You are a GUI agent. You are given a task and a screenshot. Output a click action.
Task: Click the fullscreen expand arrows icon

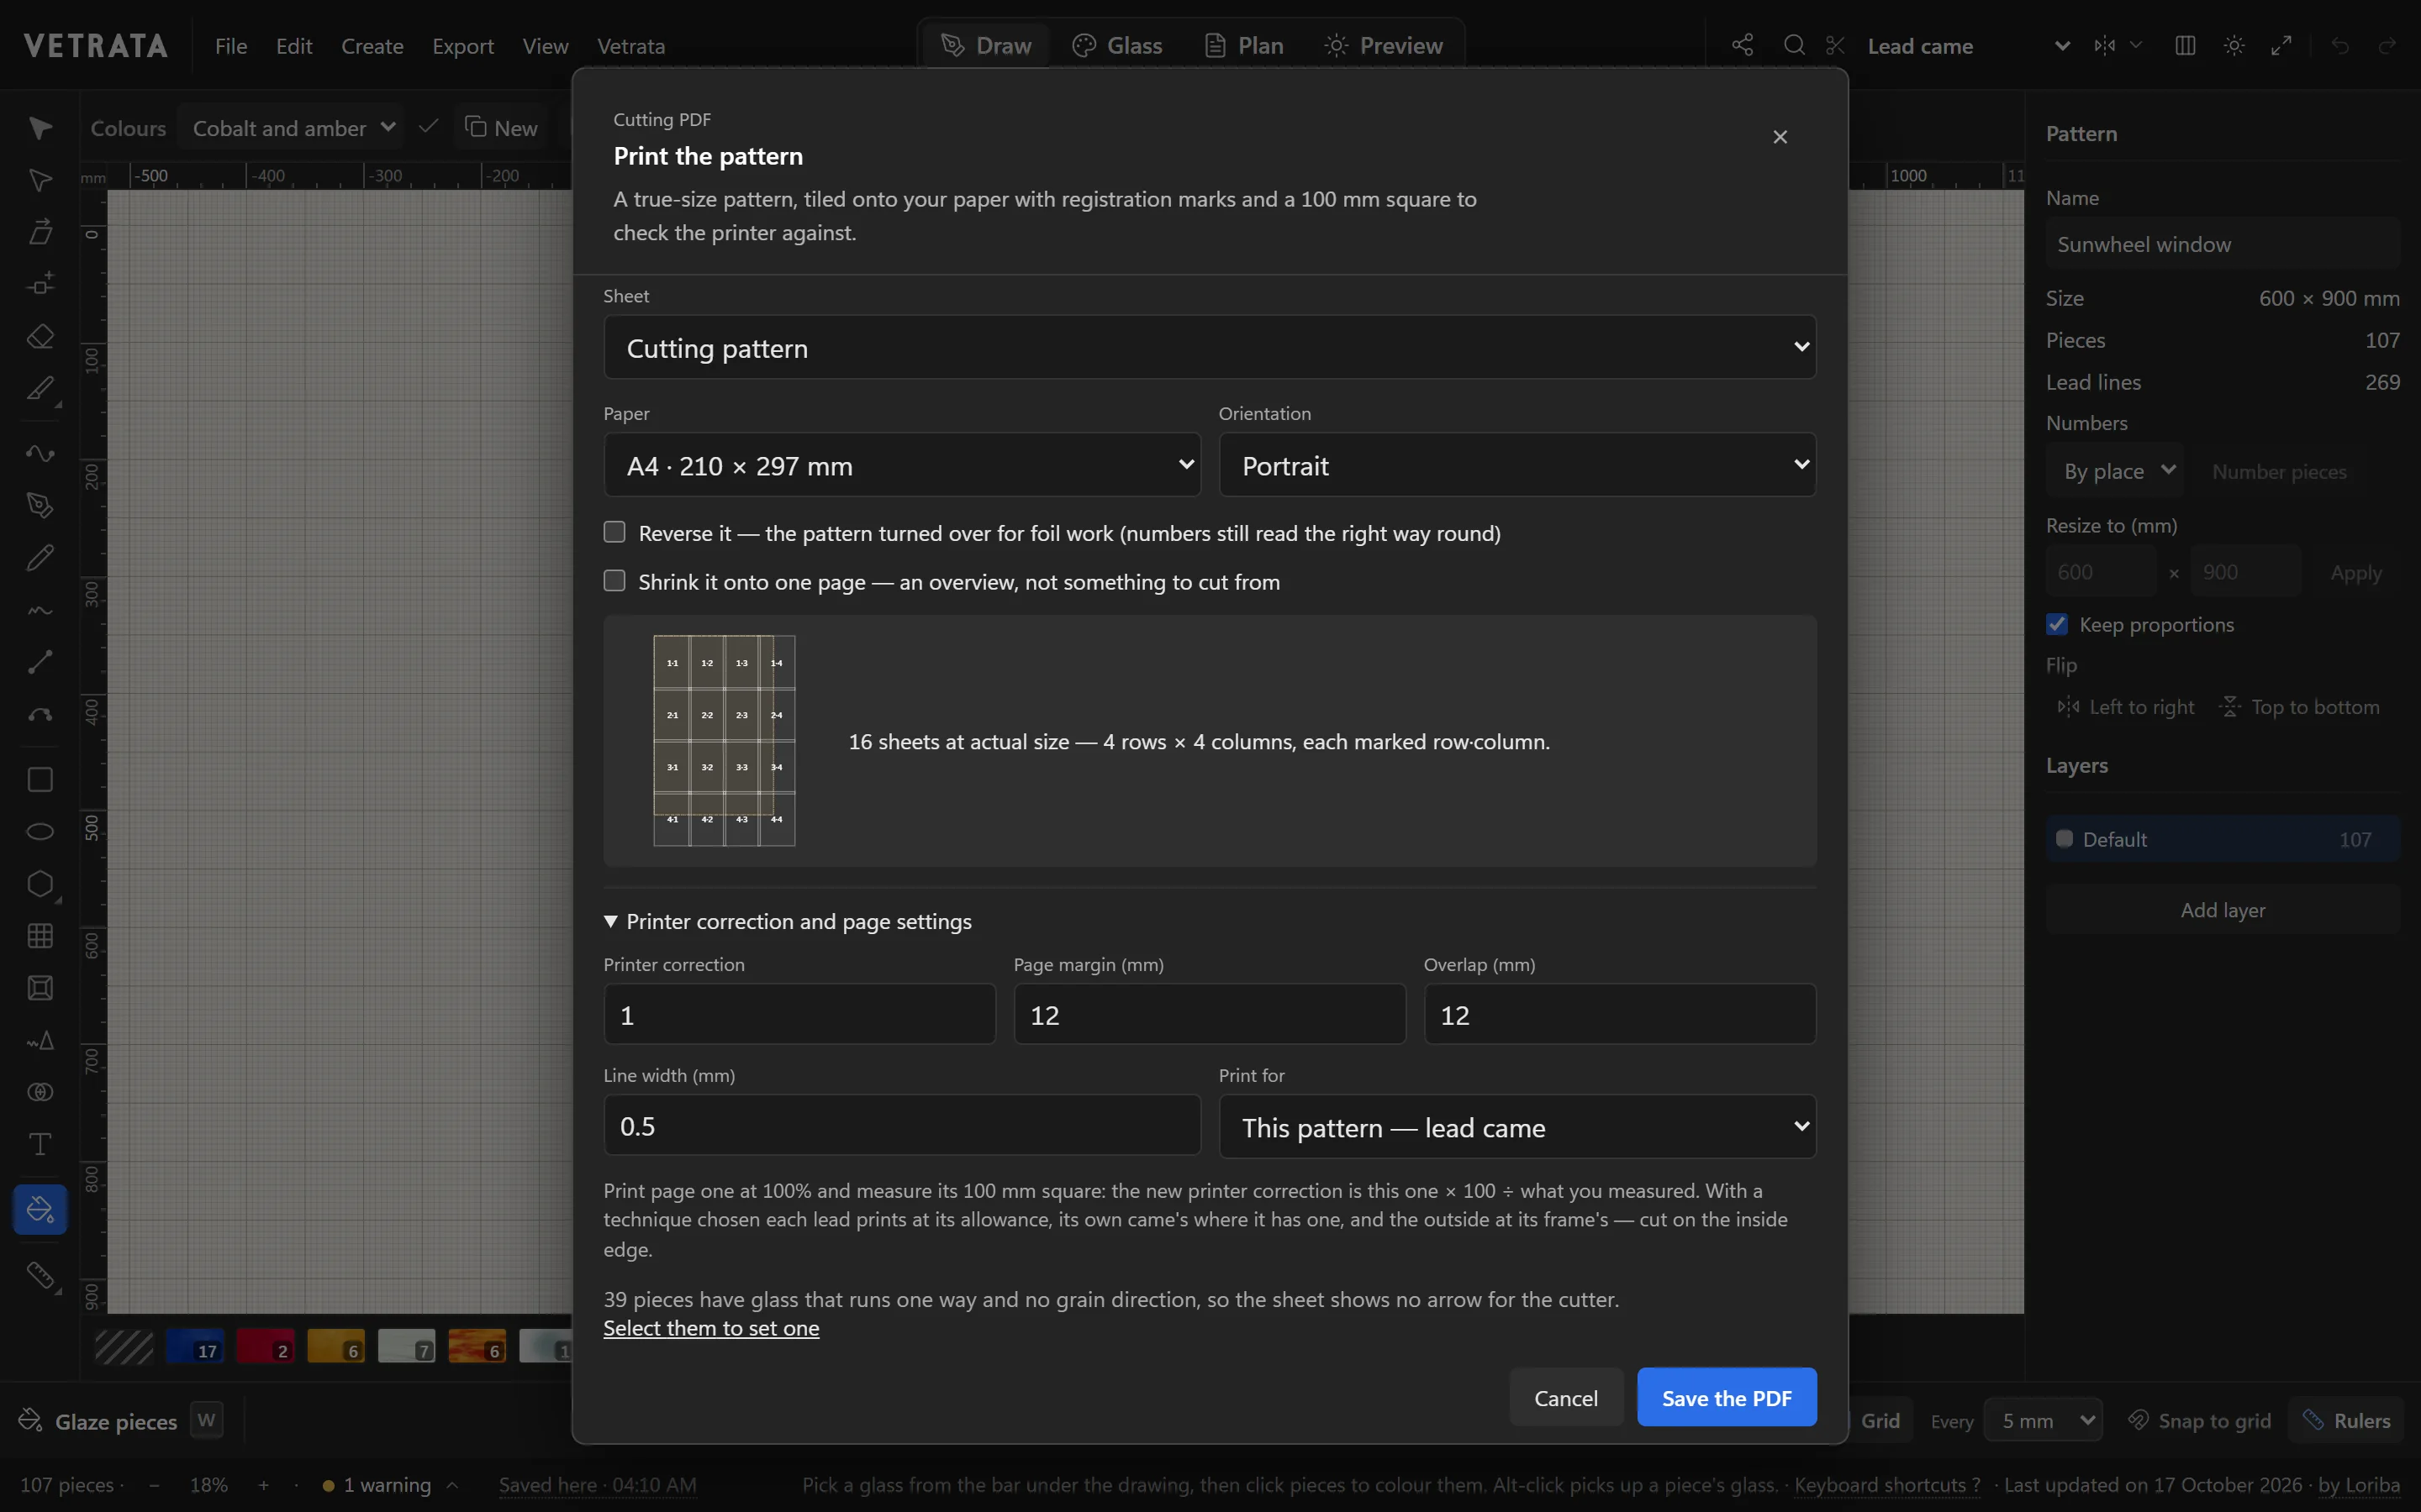(2282, 45)
